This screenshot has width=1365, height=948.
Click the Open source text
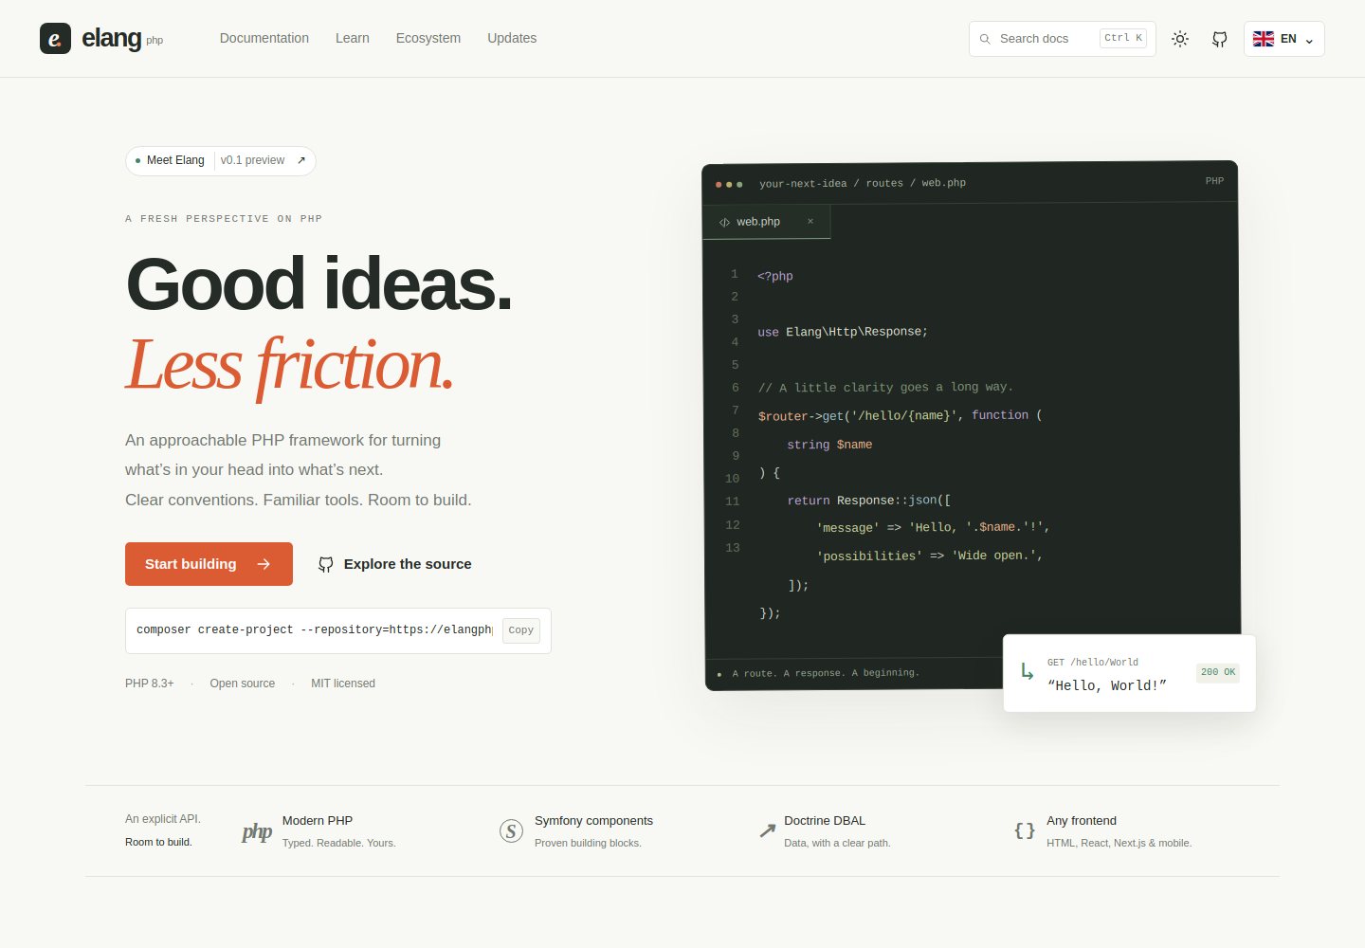[243, 684]
